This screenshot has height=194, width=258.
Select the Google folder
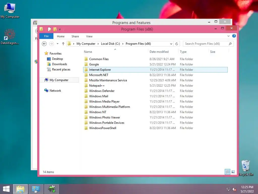(x=155, y=64)
